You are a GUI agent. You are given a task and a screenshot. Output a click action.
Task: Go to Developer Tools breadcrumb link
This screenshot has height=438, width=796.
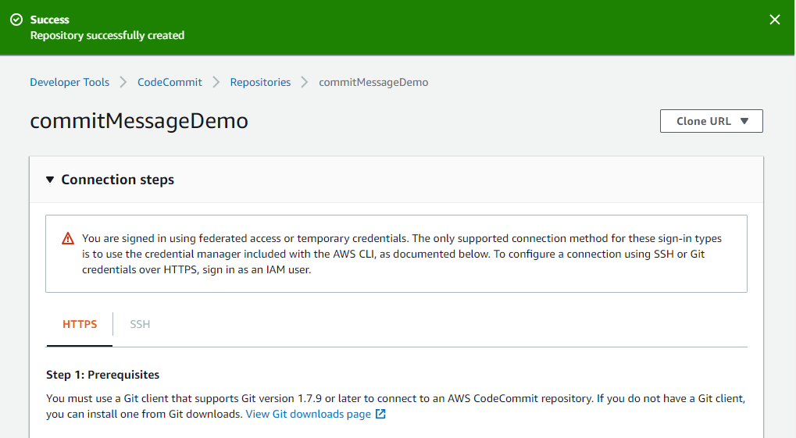[70, 82]
